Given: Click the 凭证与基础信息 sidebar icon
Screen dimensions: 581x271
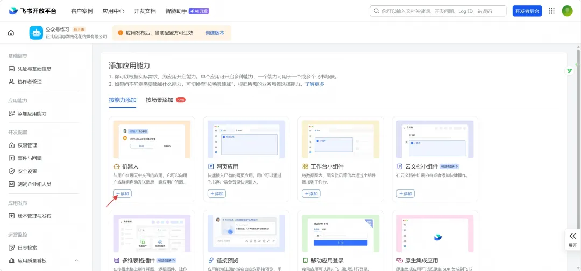Looking at the screenshot, I should click(11, 69).
